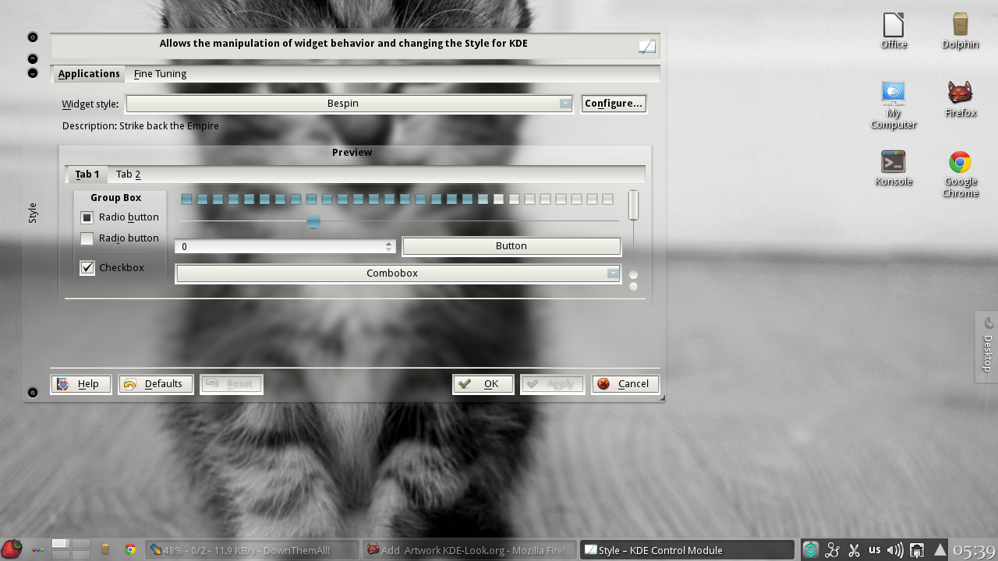The image size is (998, 561).
Task: Toggle the preview Checkbox
Action: click(x=112, y=267)
